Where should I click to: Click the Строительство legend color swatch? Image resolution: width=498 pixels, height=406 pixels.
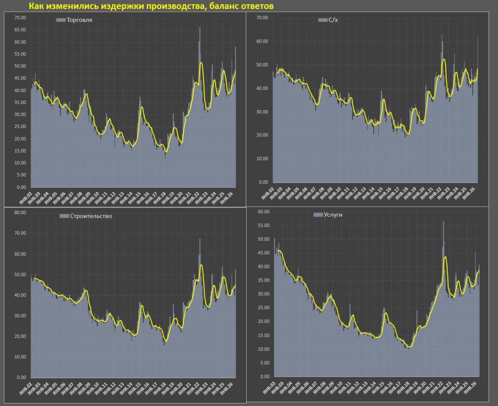point(64,216)
